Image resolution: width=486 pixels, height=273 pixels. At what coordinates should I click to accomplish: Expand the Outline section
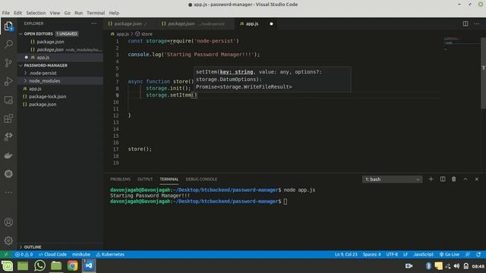[21, 247]
